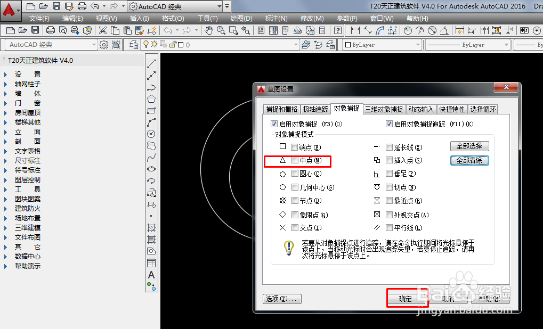Expand the 墙体 tree item
The height and width of the screenshot is (329, 543).
click(5, 94)
